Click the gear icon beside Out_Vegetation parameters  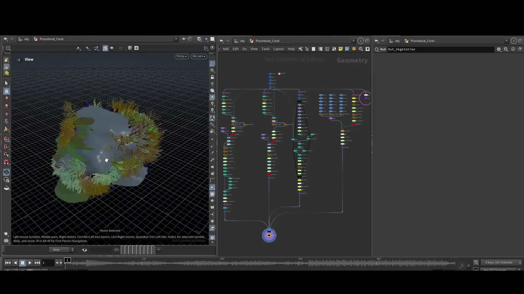[499, 49]
